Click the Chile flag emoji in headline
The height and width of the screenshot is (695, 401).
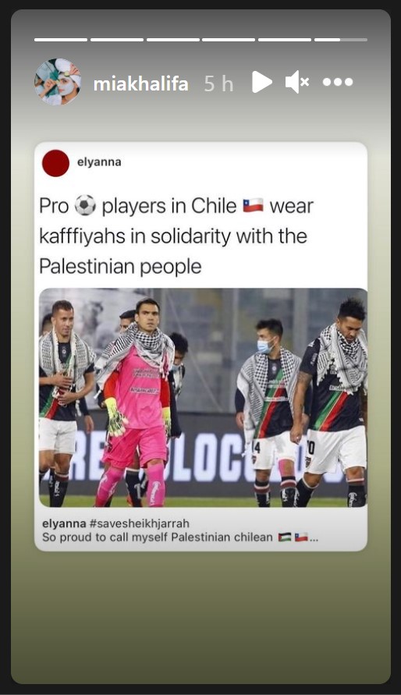[x=253, y=206]
